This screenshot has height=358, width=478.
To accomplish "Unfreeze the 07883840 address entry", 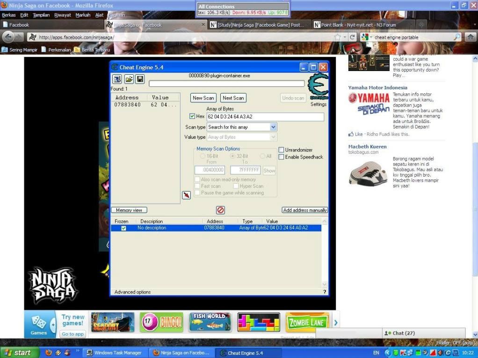I will pos(123,228).
